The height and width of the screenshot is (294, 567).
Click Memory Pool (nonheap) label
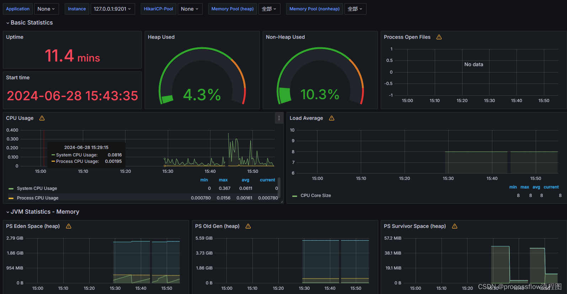click(x=315, y=9)
